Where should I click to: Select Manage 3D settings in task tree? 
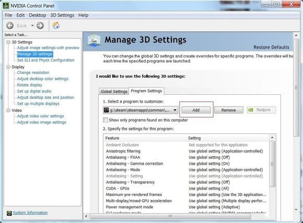point(35,54)
